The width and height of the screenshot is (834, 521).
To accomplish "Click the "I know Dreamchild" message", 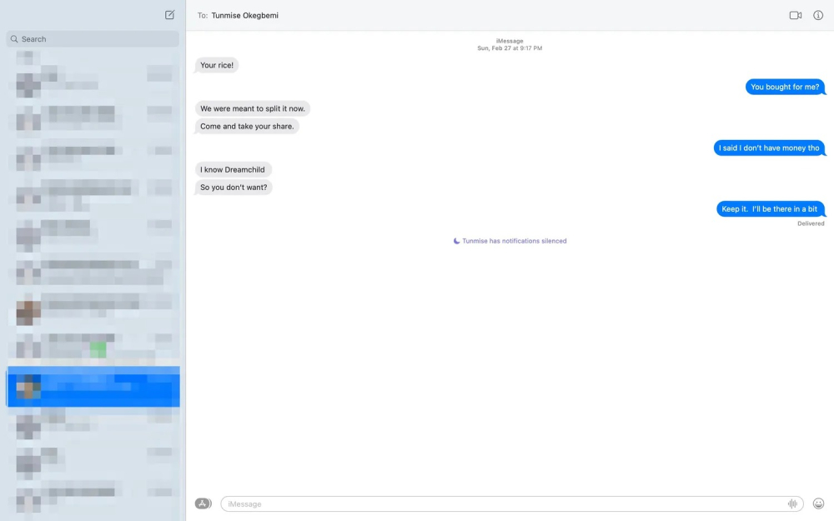I will point(234,169).
